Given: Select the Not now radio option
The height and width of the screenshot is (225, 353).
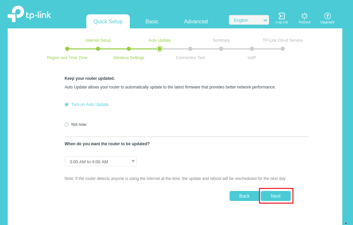Looking at the screenshot, I should point(67,125).
